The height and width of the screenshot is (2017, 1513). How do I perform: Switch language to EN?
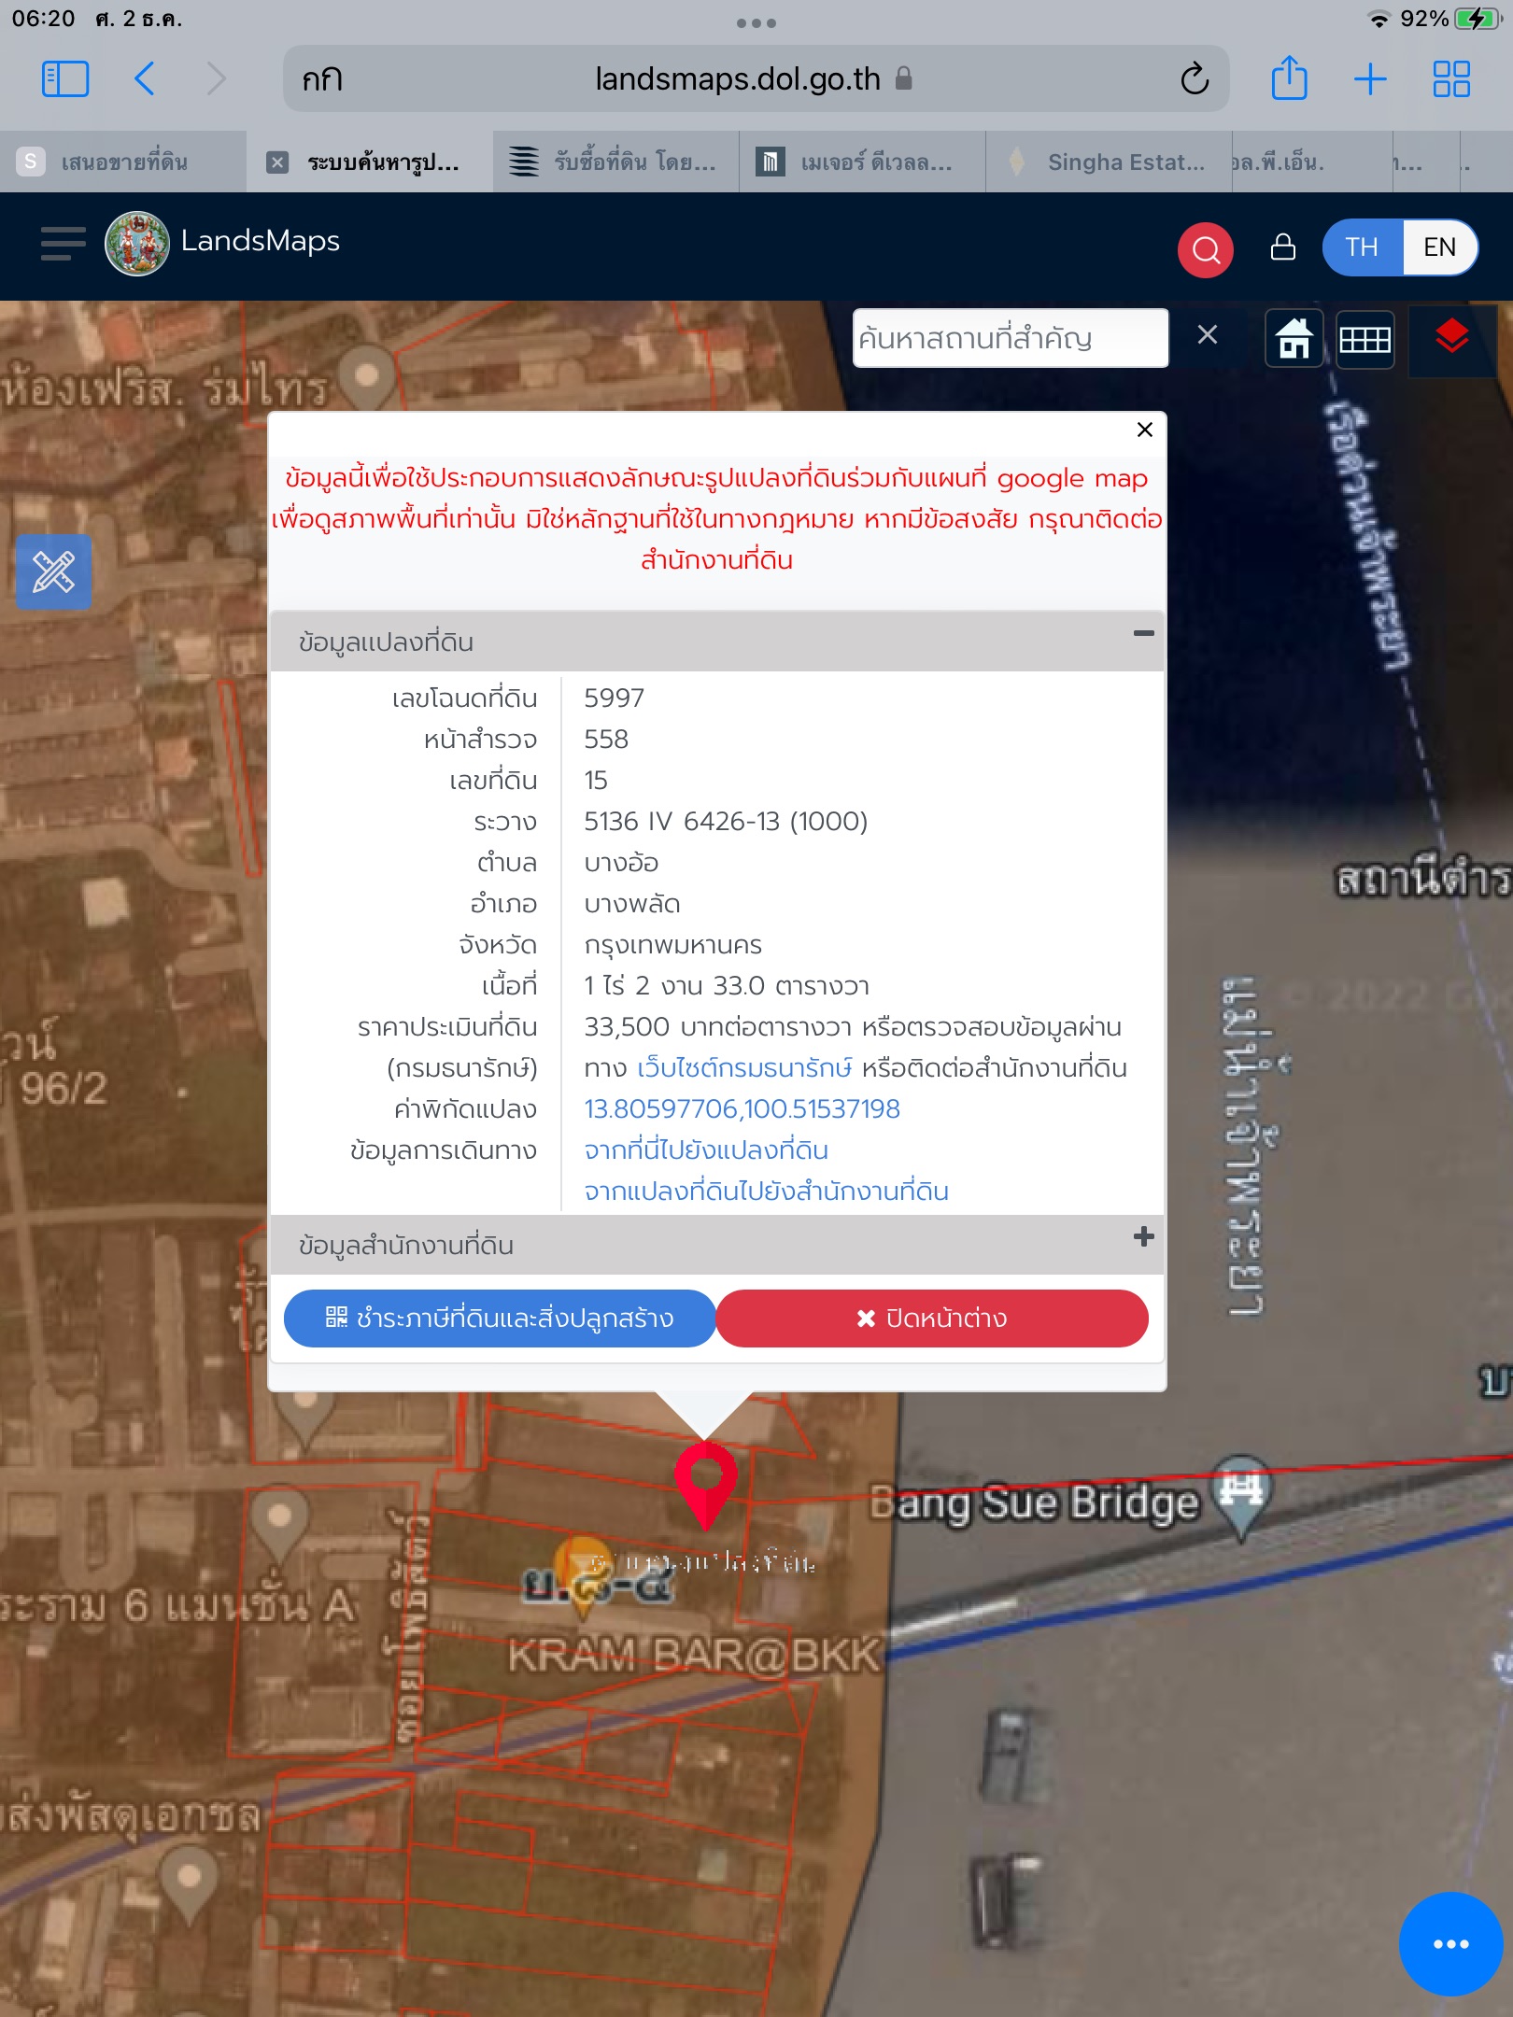tap(1438, 247)
